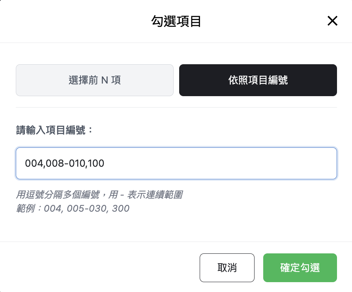This screenshot has height=292, width=352.
Task: Close the 勾選項目 dialog with X
Action: 332,21
